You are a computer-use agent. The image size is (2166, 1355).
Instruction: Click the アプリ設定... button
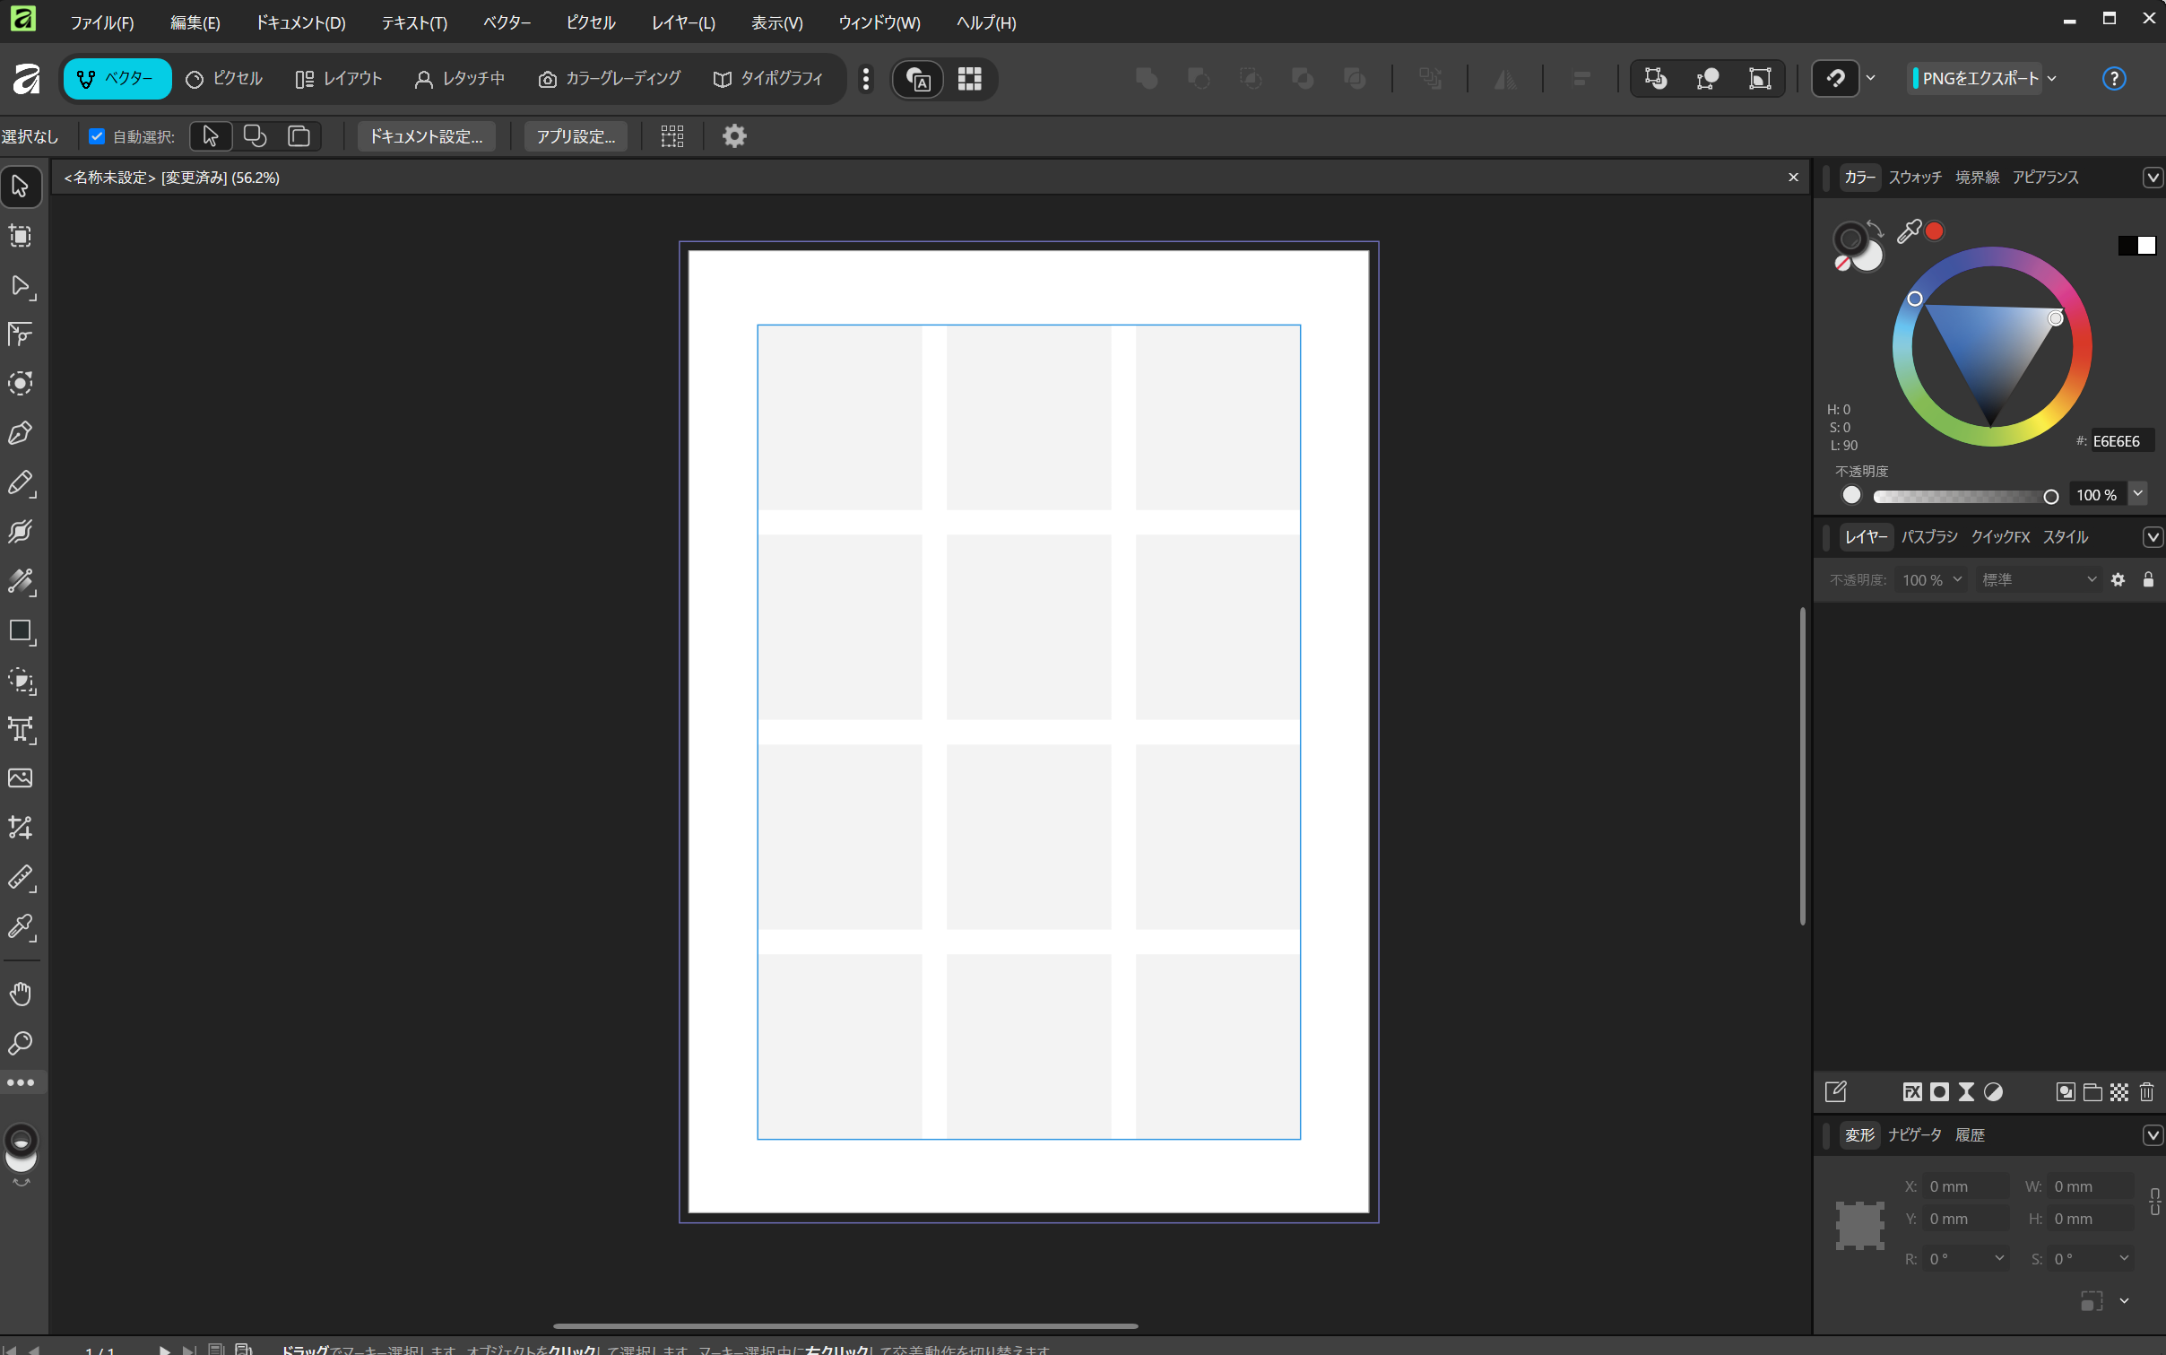[575, 136]
